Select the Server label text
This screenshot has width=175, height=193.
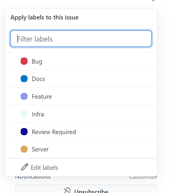(x=40, y=149)
